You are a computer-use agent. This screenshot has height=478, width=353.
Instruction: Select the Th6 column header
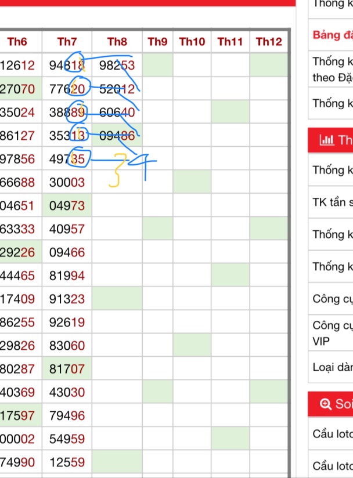[x=17, y=42]
